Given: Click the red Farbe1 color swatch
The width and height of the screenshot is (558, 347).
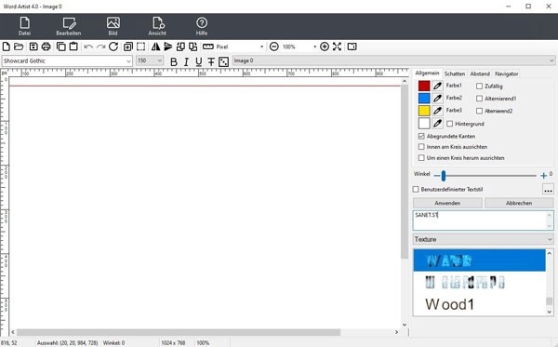Looking at the screenshot, I should click(424, 86).
